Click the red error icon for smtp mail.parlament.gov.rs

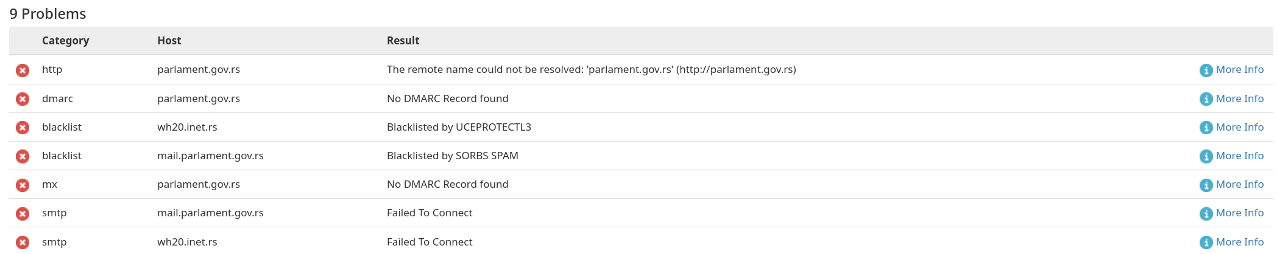23,213
